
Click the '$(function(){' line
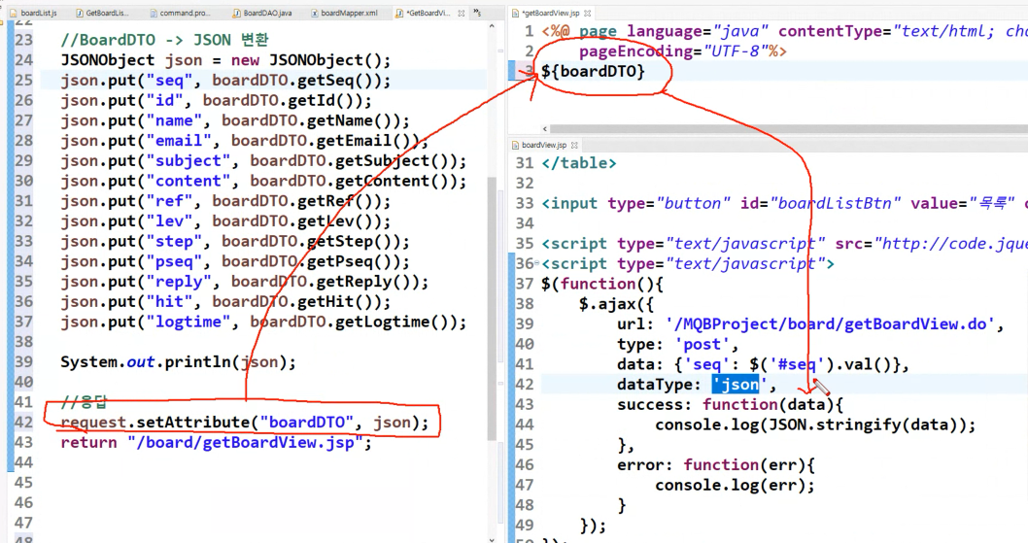pyautogui.click(x=602, y=284)
